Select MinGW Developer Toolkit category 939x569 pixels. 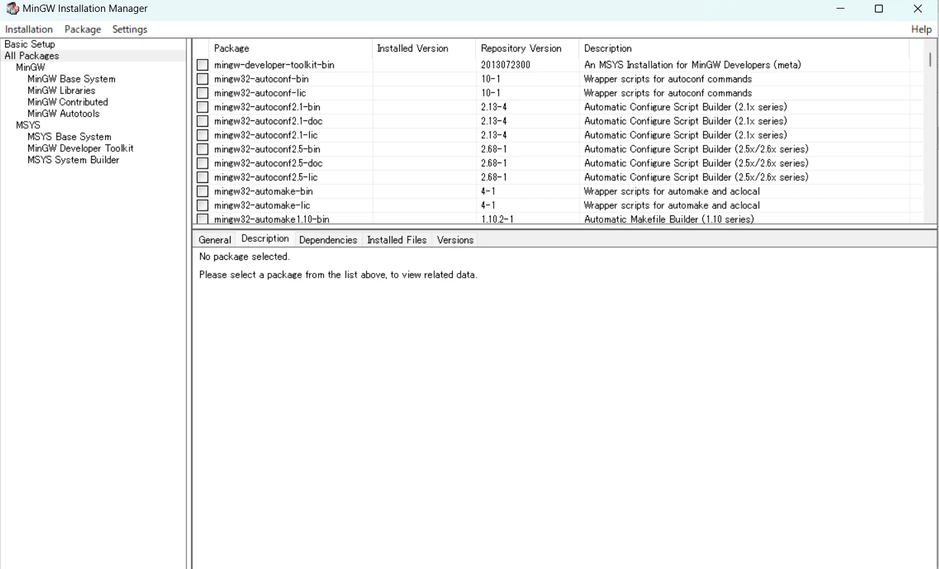point(81,148)
